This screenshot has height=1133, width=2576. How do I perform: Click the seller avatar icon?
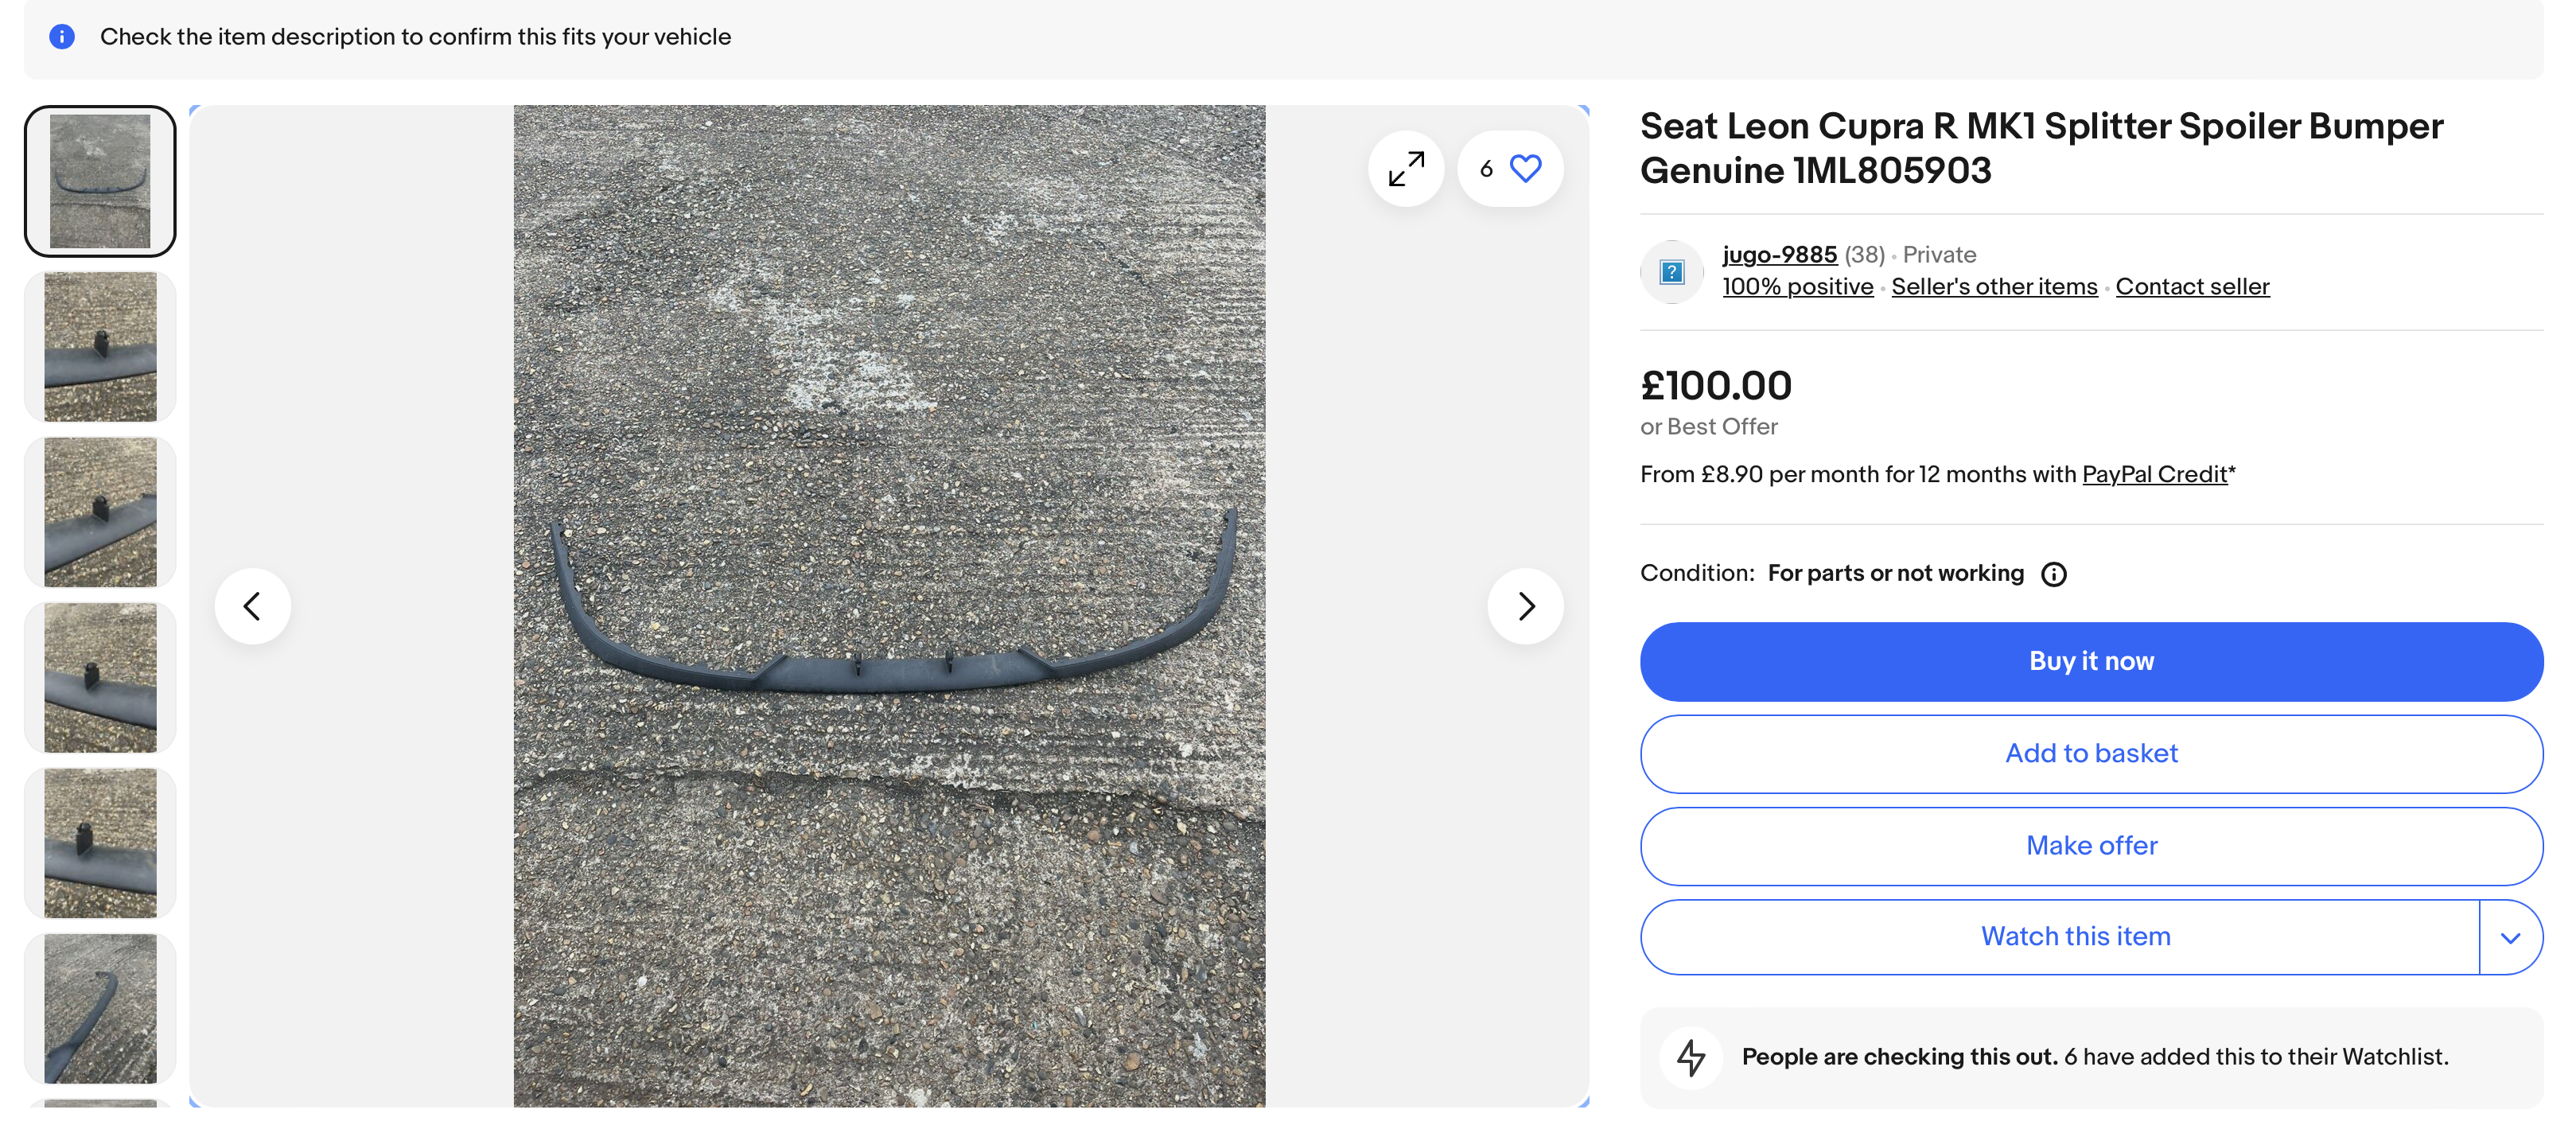(x=1671, y=272)
